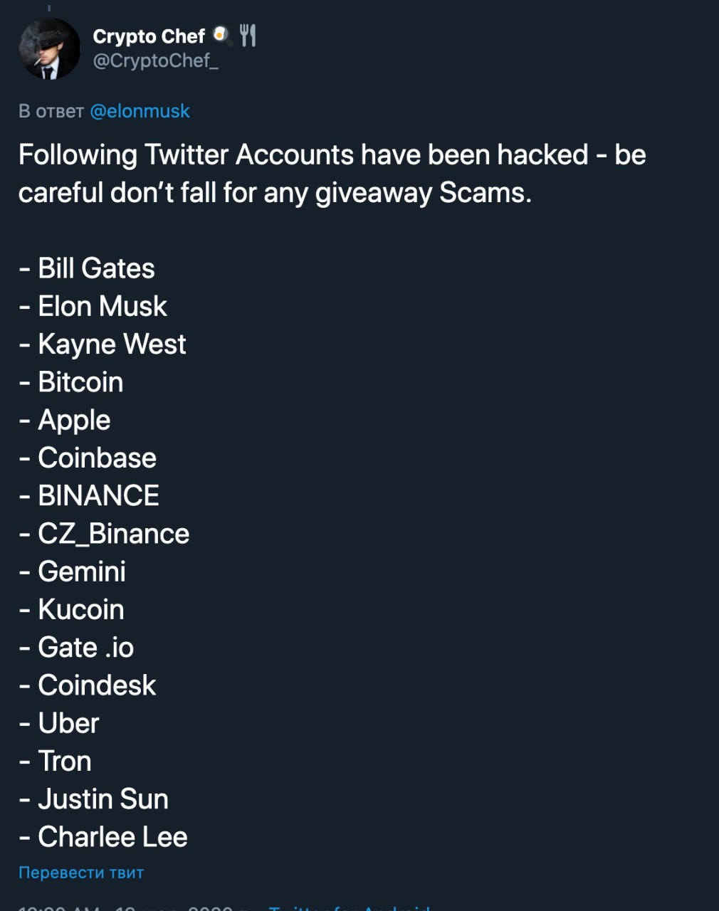The width and height of the screenshot is (719, 911).
Task: Click the "Charlee Lee" list line
Action: [103, 837]
